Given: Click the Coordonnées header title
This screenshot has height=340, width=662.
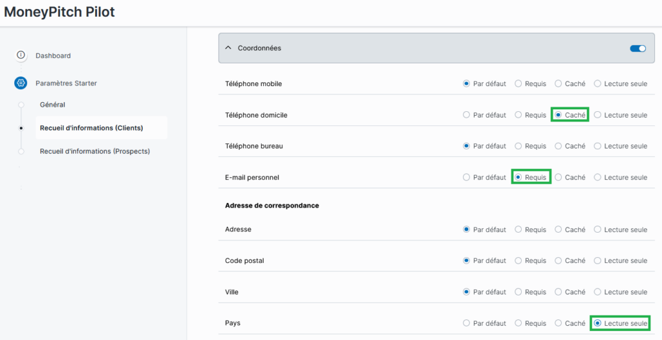Looking at the screenshot, I should [259, 48].
